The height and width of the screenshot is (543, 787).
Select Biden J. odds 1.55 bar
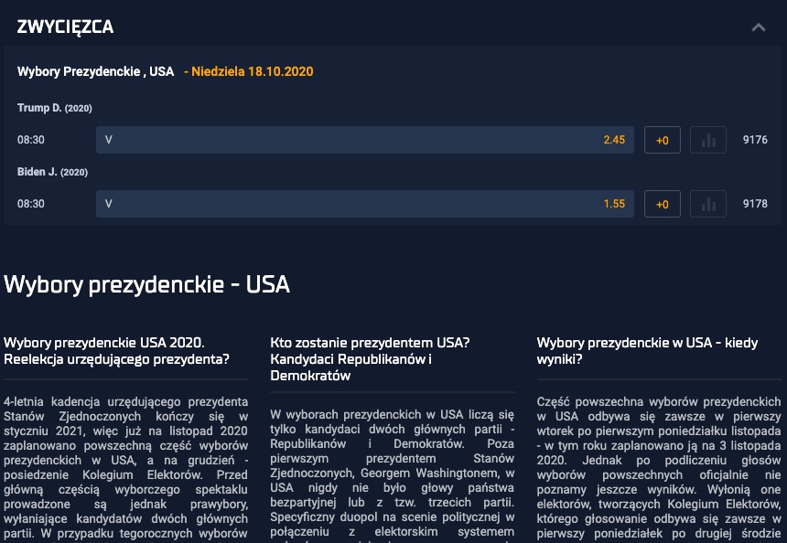click(365, 204)
